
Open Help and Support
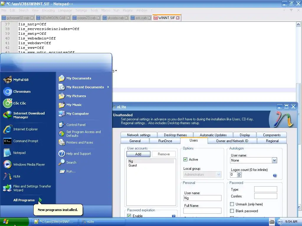pos(75,154)
